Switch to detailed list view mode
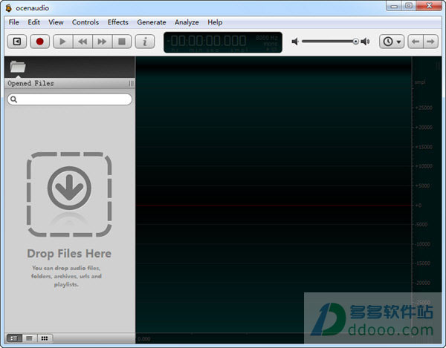This screenshot has width=446, height=348. tap(14, 338)
